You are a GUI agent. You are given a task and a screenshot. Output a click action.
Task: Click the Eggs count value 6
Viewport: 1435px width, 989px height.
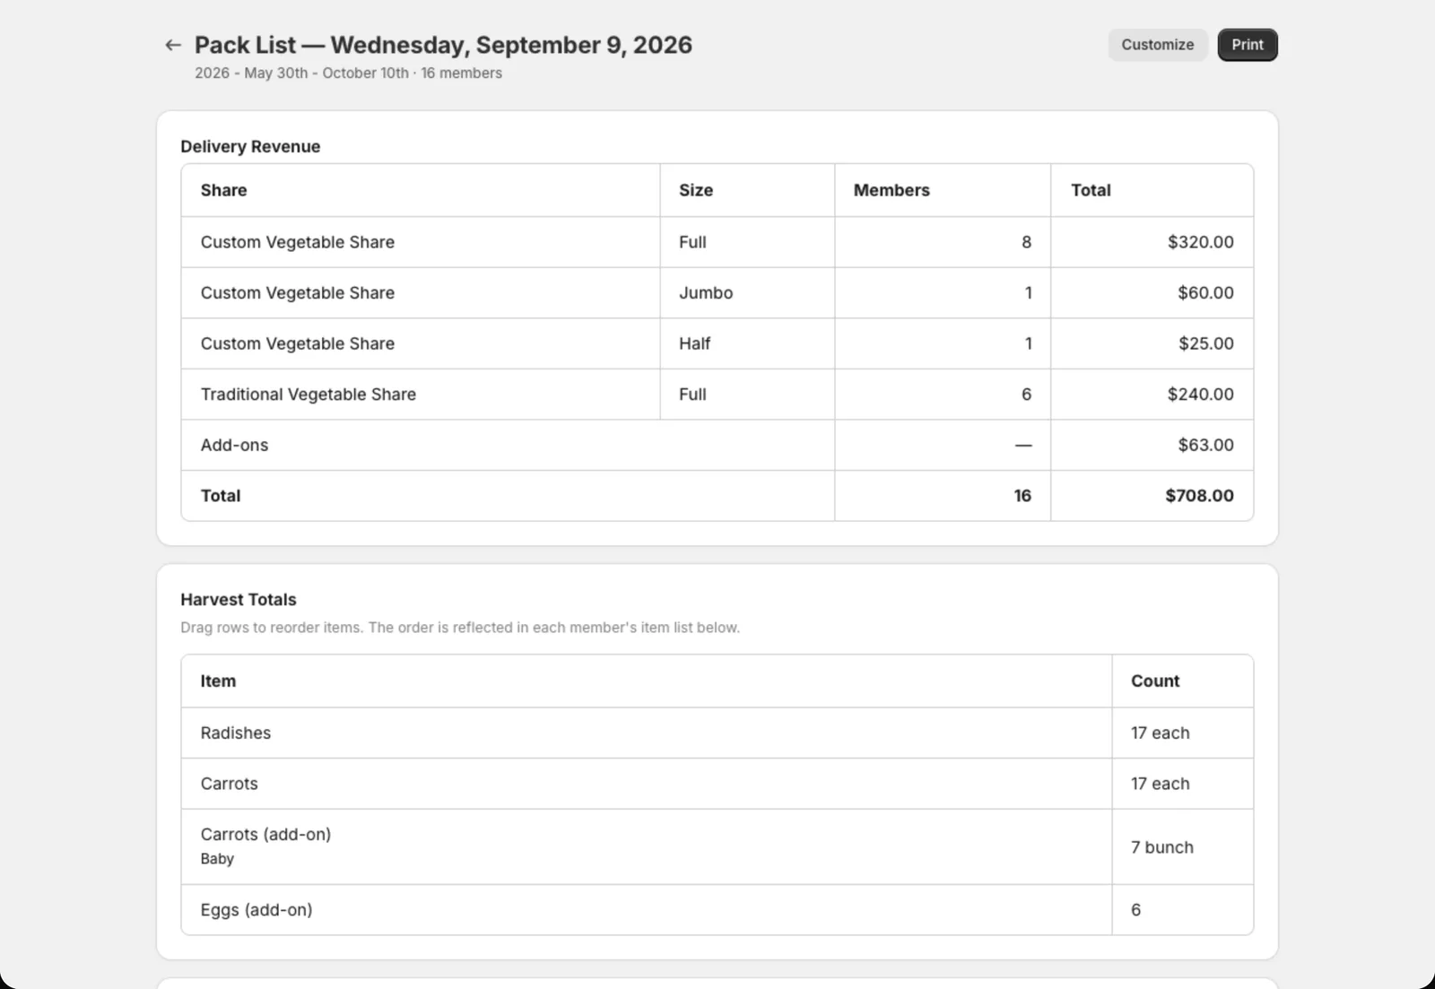[1135, 910]
